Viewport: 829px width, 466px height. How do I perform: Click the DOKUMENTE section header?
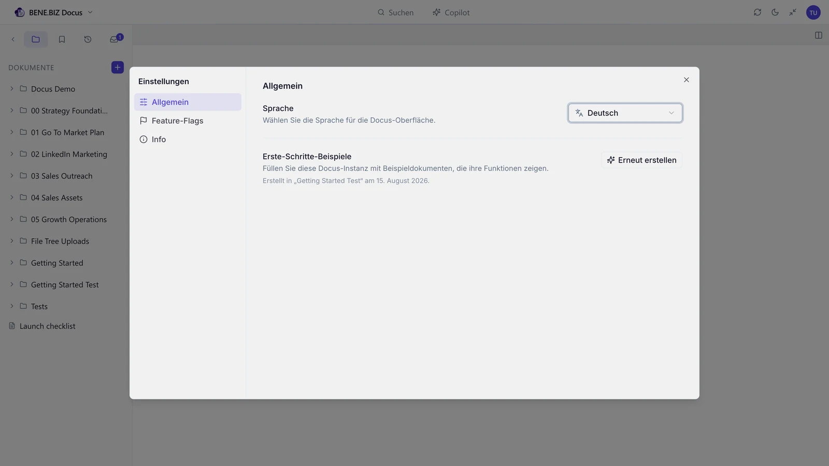point(31,68)
